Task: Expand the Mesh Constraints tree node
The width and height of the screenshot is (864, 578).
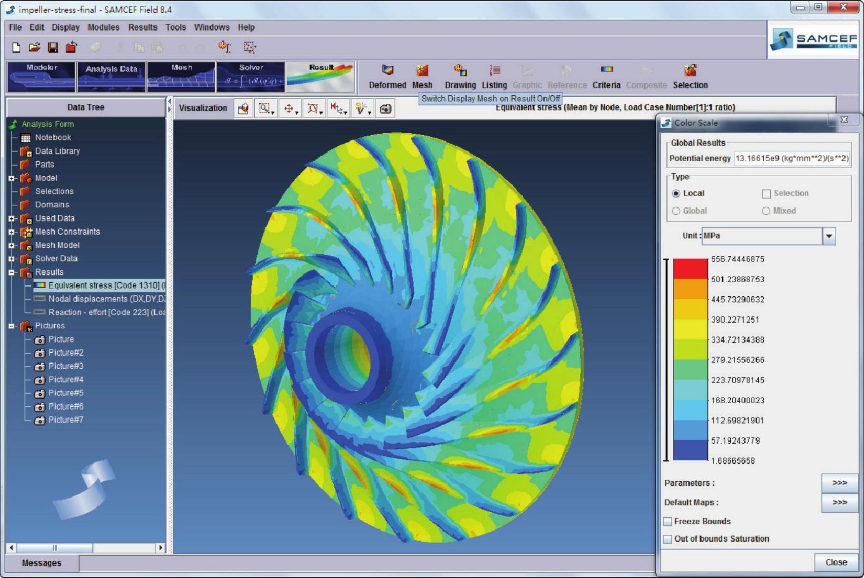Action: [x=12, y=232]
